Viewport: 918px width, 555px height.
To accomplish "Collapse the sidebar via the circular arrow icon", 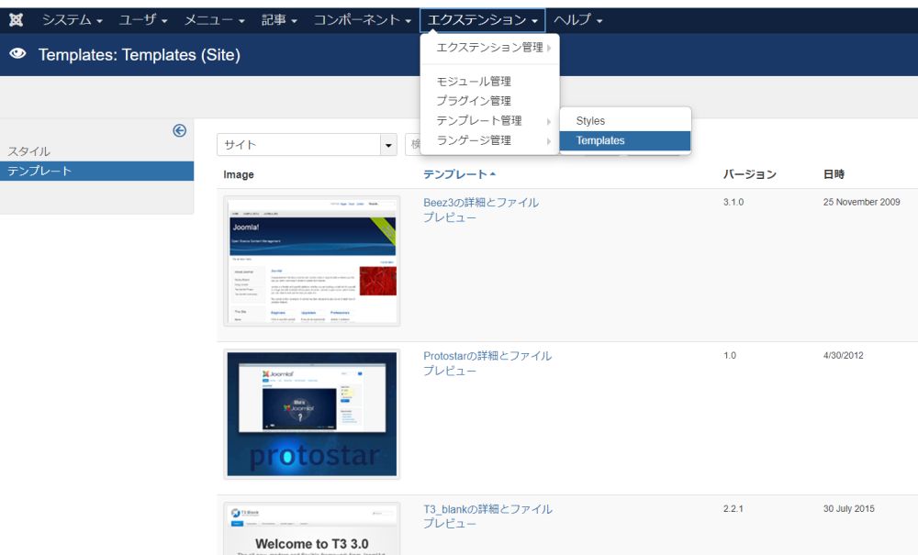I will [178, 130].
